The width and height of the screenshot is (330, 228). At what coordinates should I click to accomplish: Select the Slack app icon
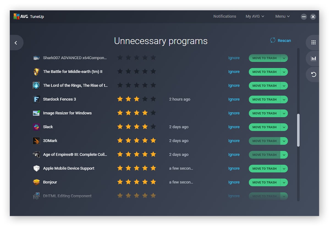click(x=36, y=127)
